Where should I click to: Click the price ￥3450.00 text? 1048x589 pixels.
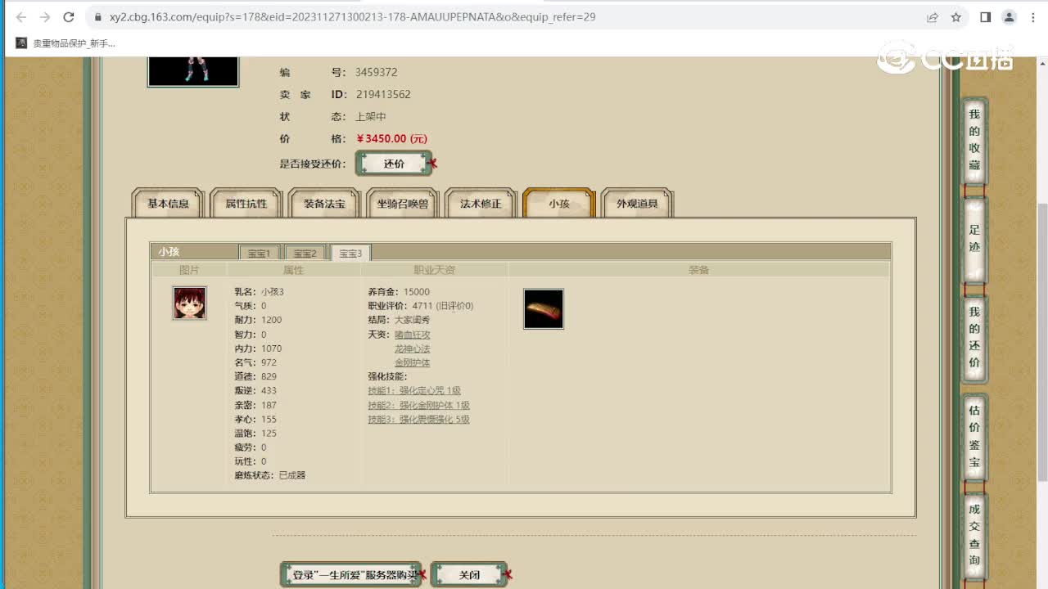coord(392,139)
